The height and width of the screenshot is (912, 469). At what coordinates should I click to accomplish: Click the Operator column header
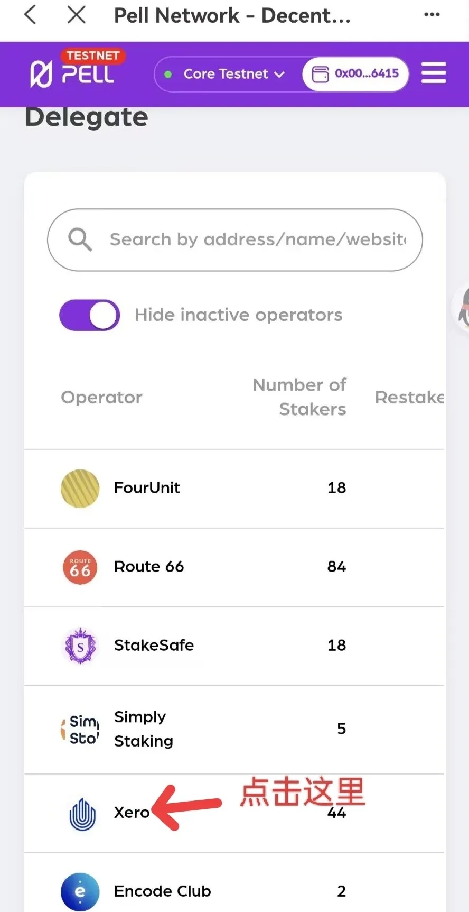tap(101, 398)
